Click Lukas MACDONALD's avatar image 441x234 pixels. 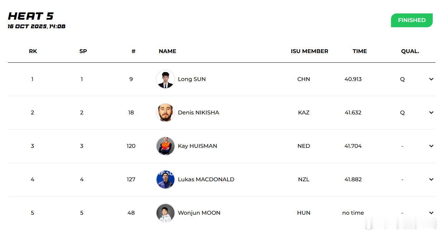click(166, 180)
